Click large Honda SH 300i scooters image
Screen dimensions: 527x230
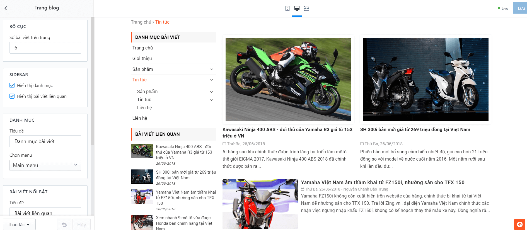[426, 79]
